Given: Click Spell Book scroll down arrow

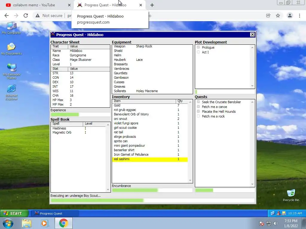Looking at the screenshot, I should [x=108, y=190].
